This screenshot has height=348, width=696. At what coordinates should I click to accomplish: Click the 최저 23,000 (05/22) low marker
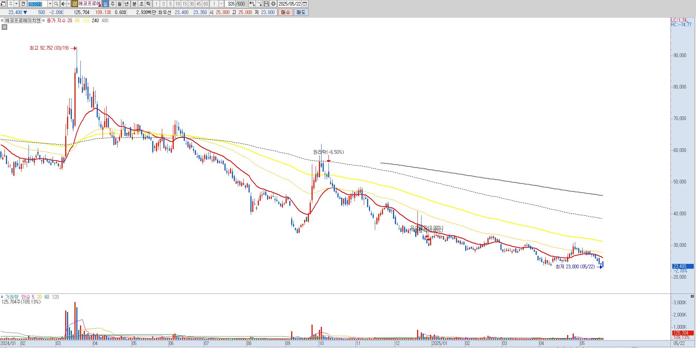pyautogui.click(x=575, y=267)
